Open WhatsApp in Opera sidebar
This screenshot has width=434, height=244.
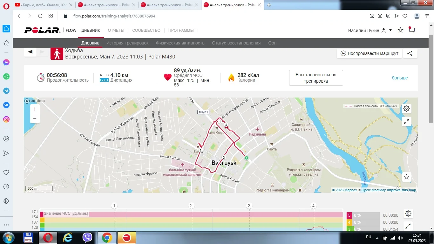(x=6, y=77)
